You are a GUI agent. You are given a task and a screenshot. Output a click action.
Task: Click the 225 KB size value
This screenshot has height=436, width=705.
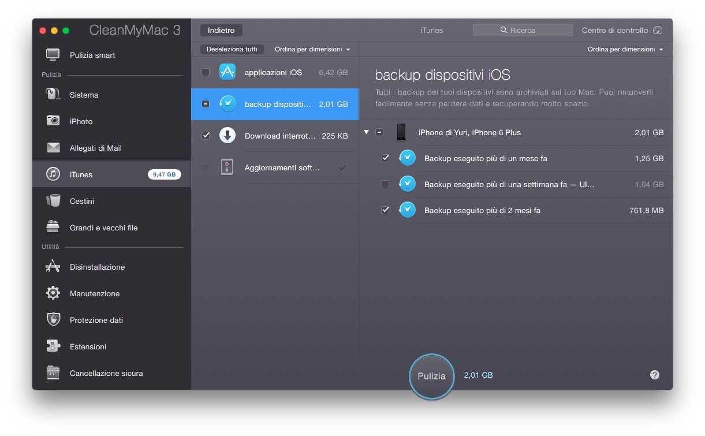[335, 136]
